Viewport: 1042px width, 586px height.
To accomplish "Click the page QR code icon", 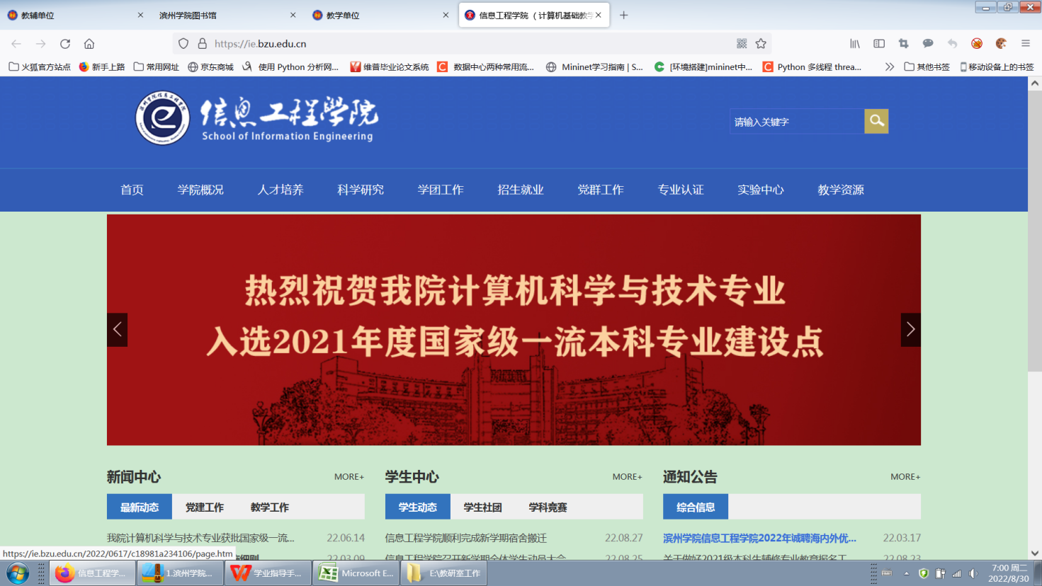I will coord(742,44).
